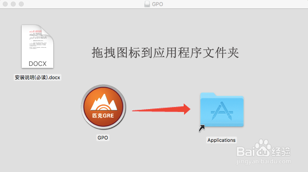Click the pencil-and-brush A symbol on the folder
Image resolution: width=308 pixels, height=172 pixels.
[x=222, y=111]
